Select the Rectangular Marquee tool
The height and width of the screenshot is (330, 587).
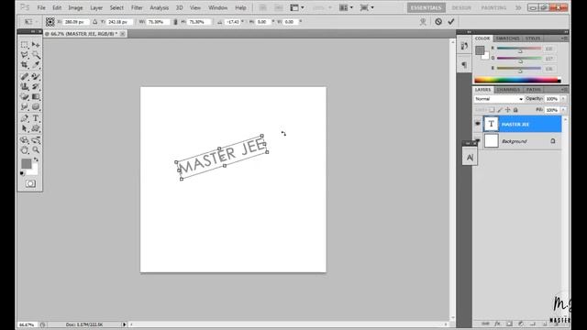click(25, 45)
